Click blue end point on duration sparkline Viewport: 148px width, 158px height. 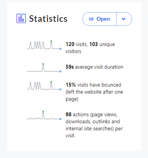pyautogui.click(x=61, y=71)
